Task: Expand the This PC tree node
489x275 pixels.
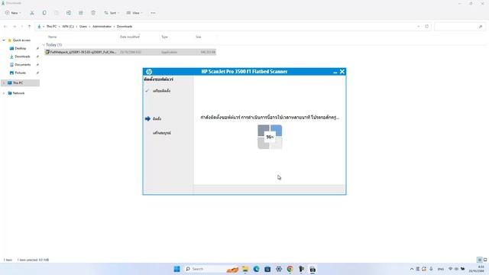Action: [x=4, y=83]
